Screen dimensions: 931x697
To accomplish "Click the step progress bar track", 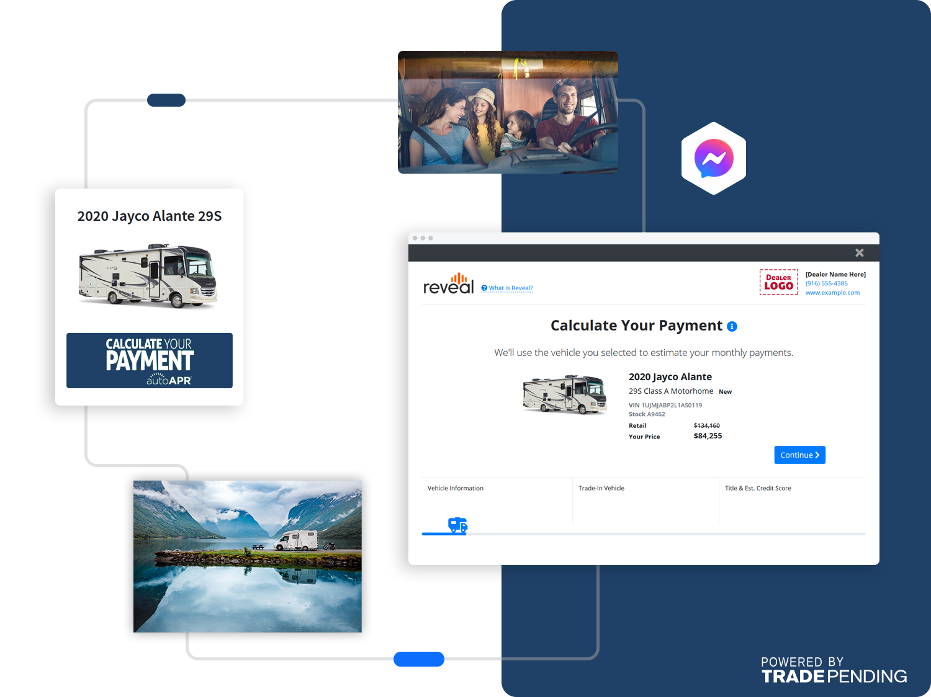I will tap(664, 534).
